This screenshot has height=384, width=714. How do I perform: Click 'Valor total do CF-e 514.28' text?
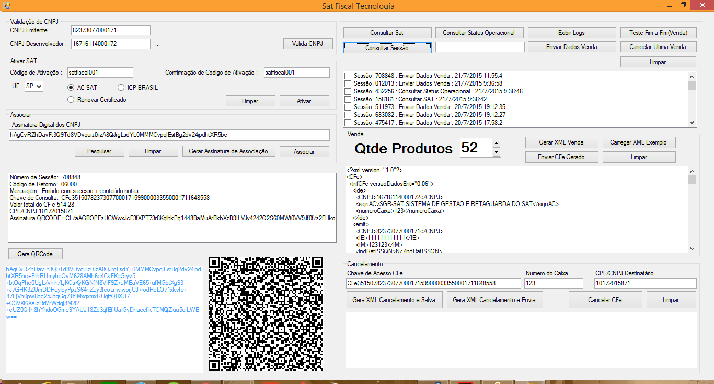42,205
